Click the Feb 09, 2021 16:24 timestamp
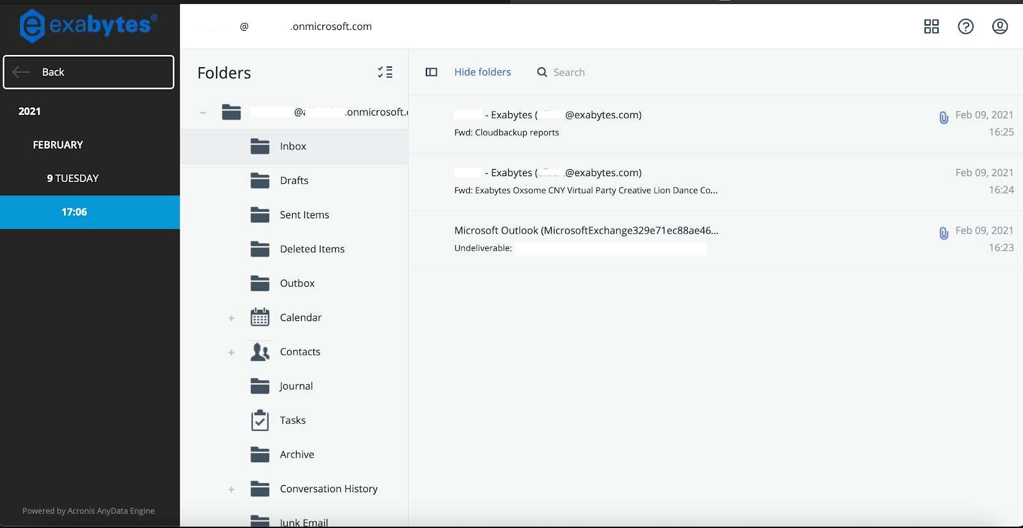The image size is (1023, 528). (x=985, y=181)
